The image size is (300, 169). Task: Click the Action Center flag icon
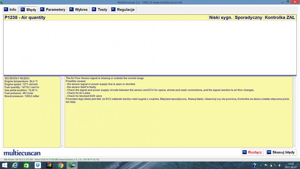266,165
